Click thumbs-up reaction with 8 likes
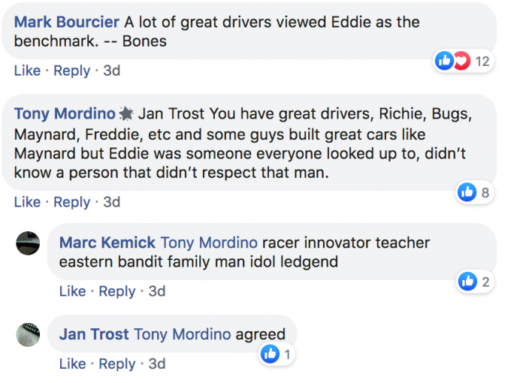The width and height of the screenshot is (526, 383). (467, 192)
